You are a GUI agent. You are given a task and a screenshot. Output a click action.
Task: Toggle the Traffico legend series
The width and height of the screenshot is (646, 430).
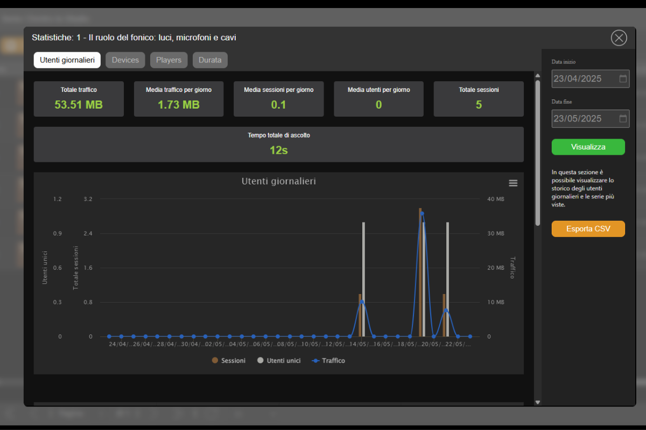pos(328,361)
